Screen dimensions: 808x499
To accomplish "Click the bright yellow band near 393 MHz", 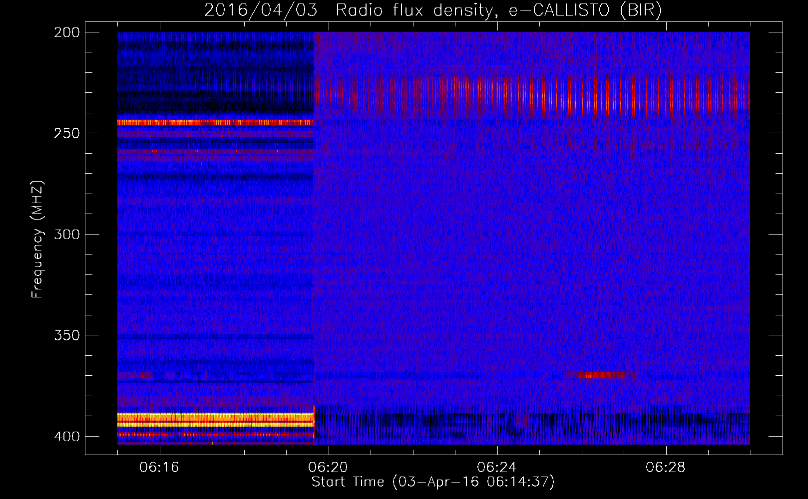I will point(216,420).
